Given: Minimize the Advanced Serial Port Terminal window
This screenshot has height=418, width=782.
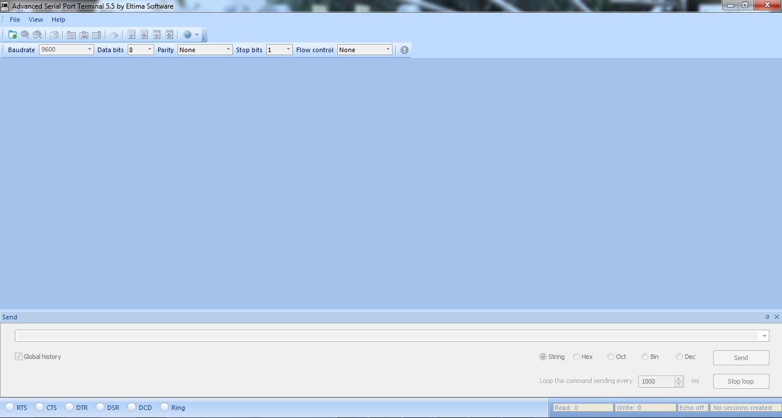Looking at the screenshot, I should [x=730, y=5].
